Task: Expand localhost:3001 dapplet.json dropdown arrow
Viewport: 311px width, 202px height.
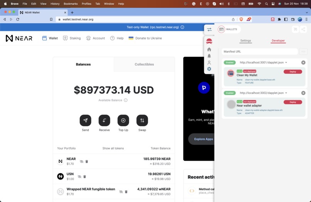Action: (x=286, y=63)
